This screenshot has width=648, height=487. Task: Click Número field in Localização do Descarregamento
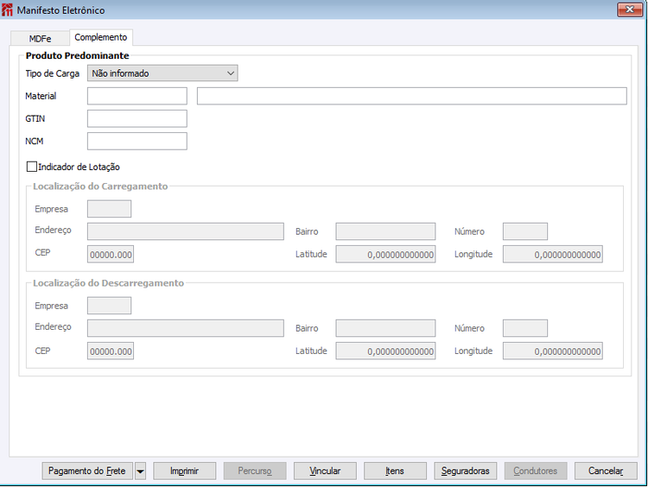(x=524, y=328)
